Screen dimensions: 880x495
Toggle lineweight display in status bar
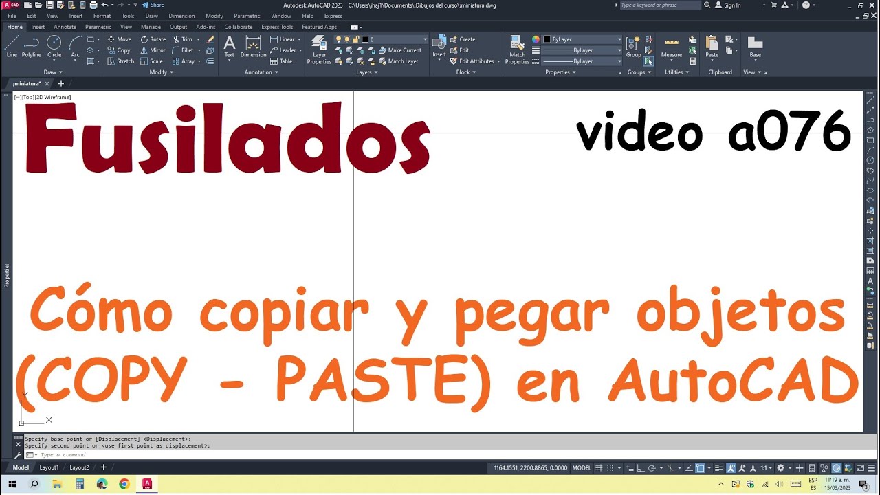coord(717,468)
